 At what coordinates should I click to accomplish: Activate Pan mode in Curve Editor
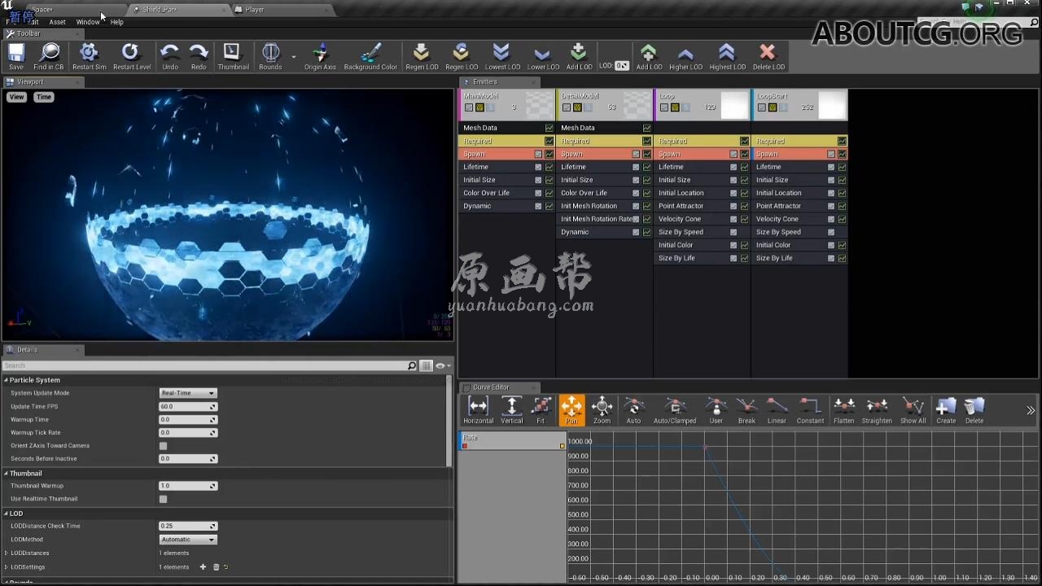pos(571,410)
